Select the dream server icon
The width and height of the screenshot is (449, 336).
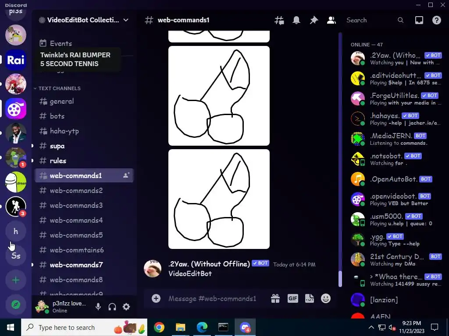16,182
